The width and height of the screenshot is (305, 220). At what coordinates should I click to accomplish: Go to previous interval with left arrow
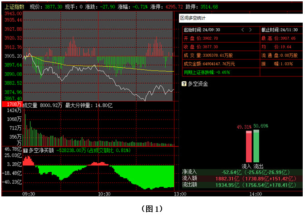coord(242,30)
